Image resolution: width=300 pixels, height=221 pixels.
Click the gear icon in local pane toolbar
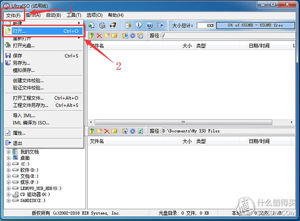[132, 131]
